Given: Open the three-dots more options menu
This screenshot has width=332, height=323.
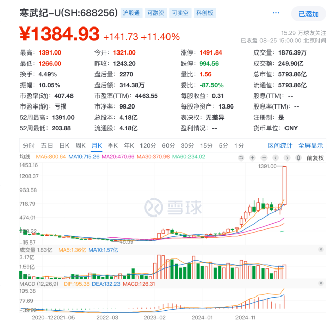Looking at the screenshot, I should [276, 14].
